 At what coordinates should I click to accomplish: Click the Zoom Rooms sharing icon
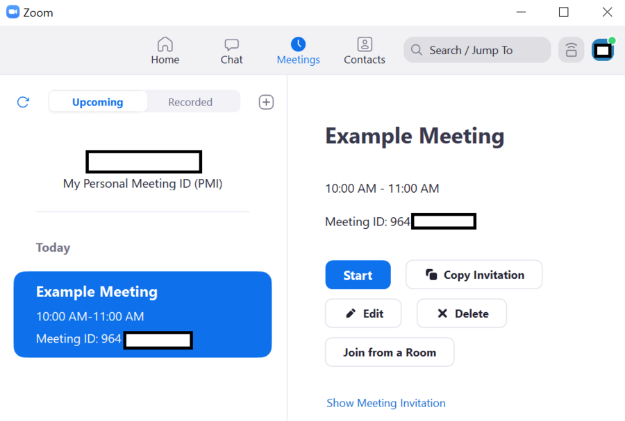pos(572,50)
